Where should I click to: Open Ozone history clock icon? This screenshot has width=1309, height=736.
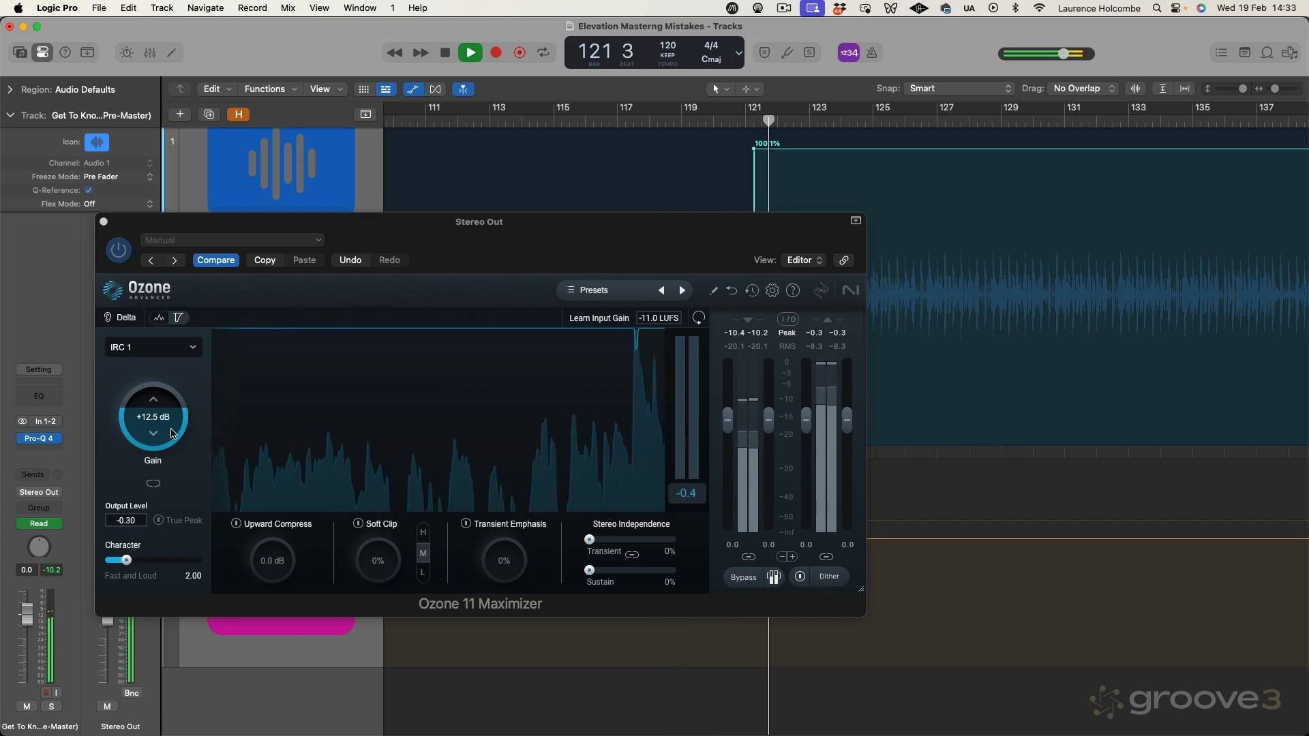click(752, 290)
